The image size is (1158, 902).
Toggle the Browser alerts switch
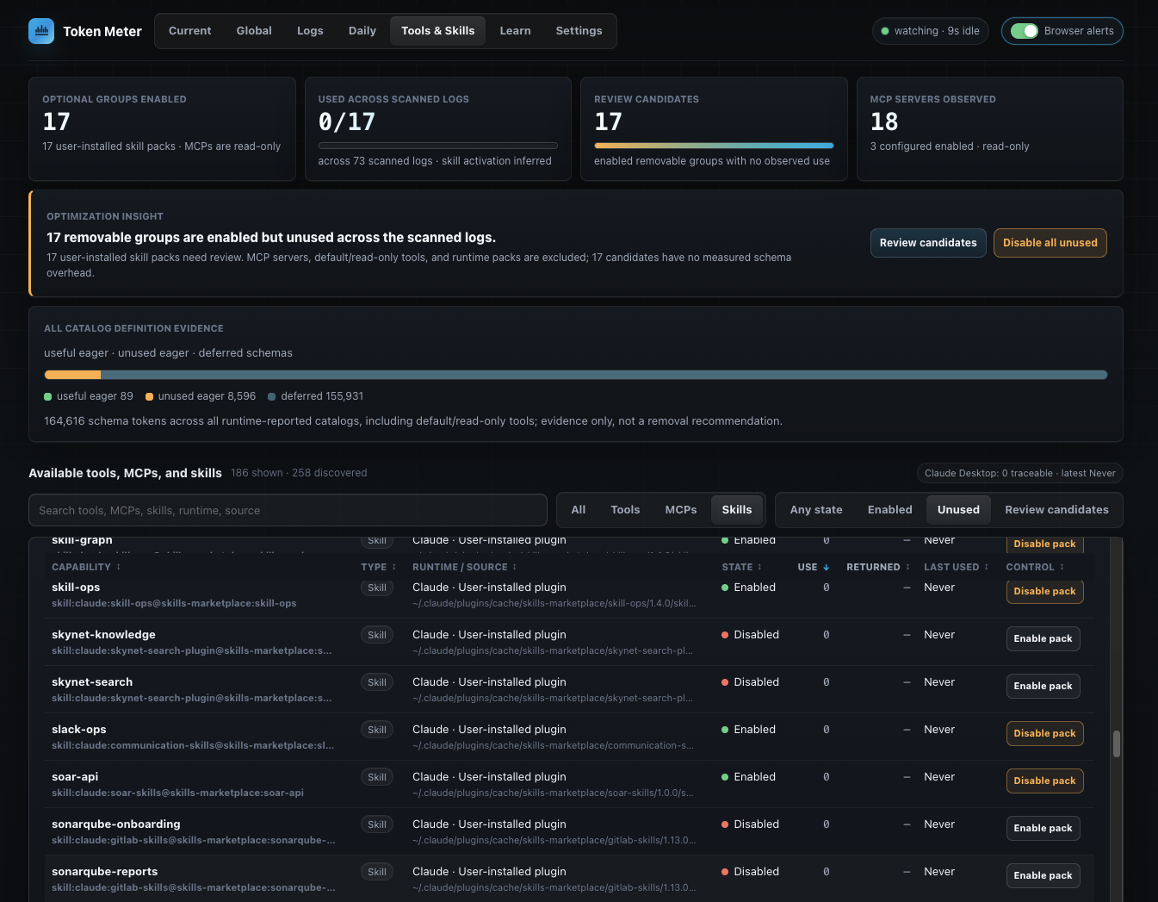[1024, 31]
